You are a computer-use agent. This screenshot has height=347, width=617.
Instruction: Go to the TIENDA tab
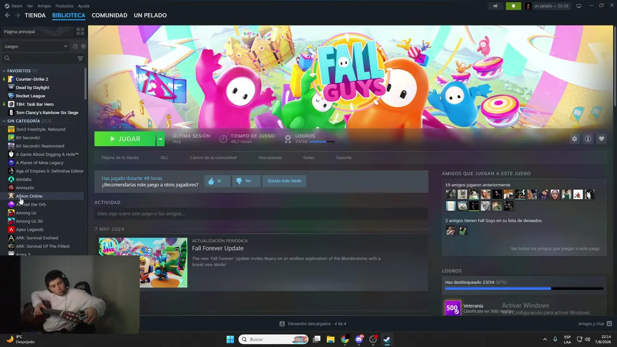[x=35, y=15]
